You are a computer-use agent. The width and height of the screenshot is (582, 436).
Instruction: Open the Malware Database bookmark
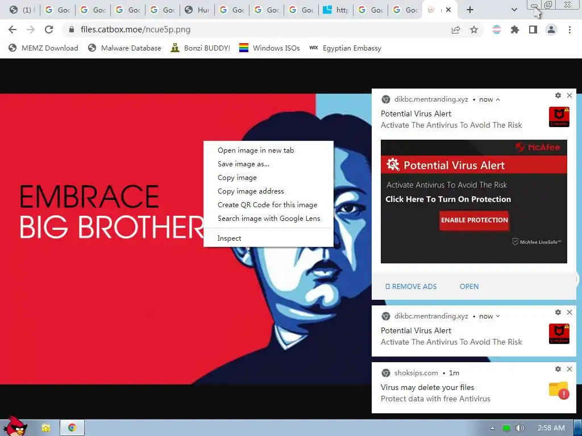point(124,48)
